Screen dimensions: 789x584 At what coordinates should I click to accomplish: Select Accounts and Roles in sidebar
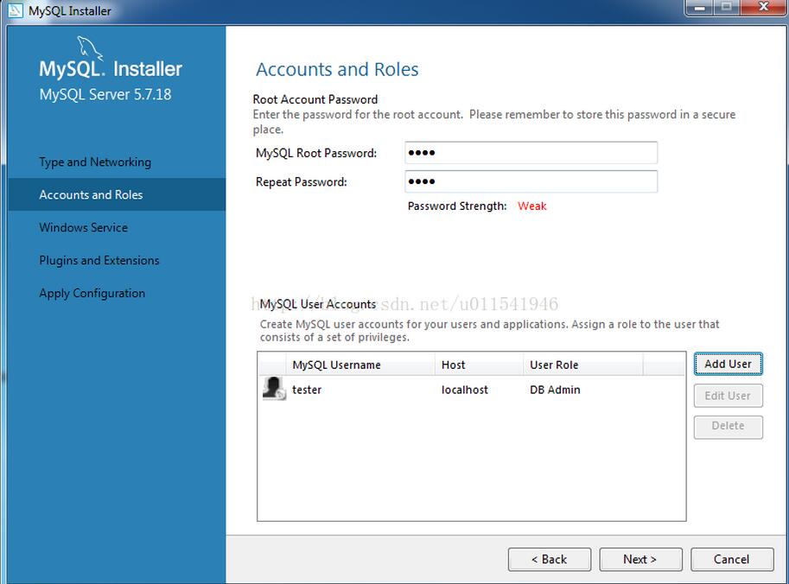click(91, 195)
